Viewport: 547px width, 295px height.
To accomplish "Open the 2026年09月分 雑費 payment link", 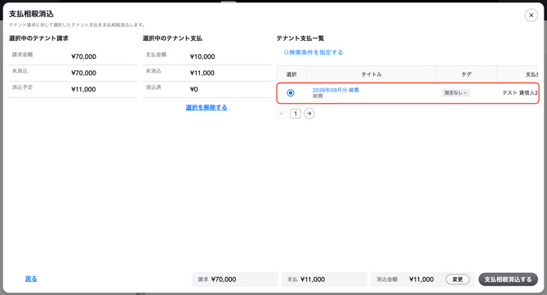I will click(x=336, y=90).
